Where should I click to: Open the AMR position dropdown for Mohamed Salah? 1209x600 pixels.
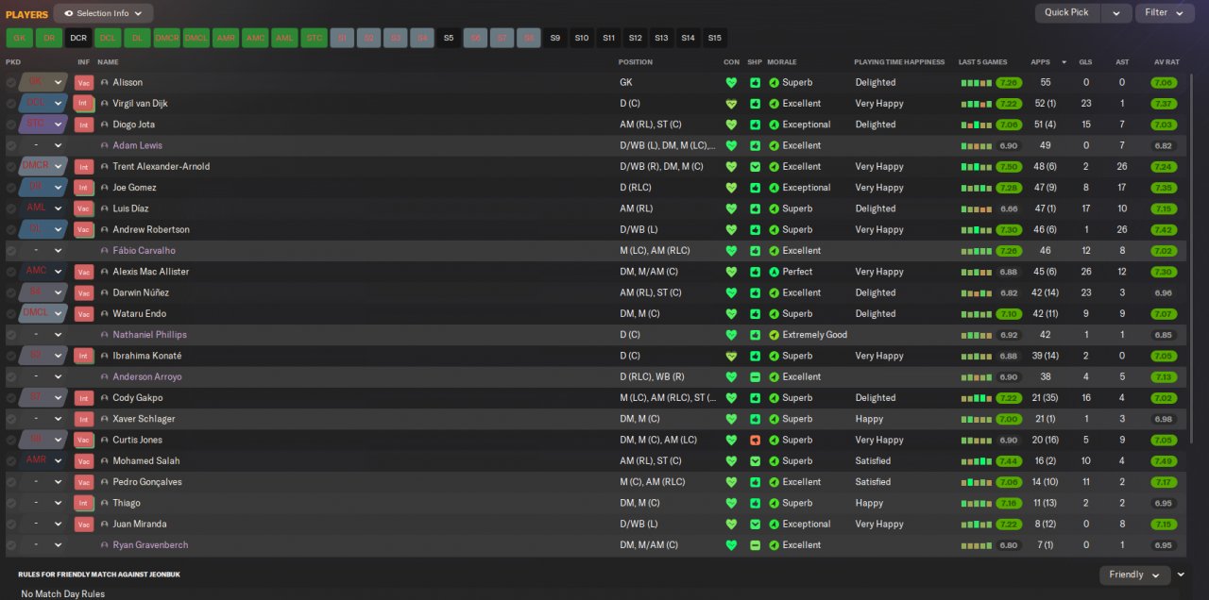tap(44, 461)
